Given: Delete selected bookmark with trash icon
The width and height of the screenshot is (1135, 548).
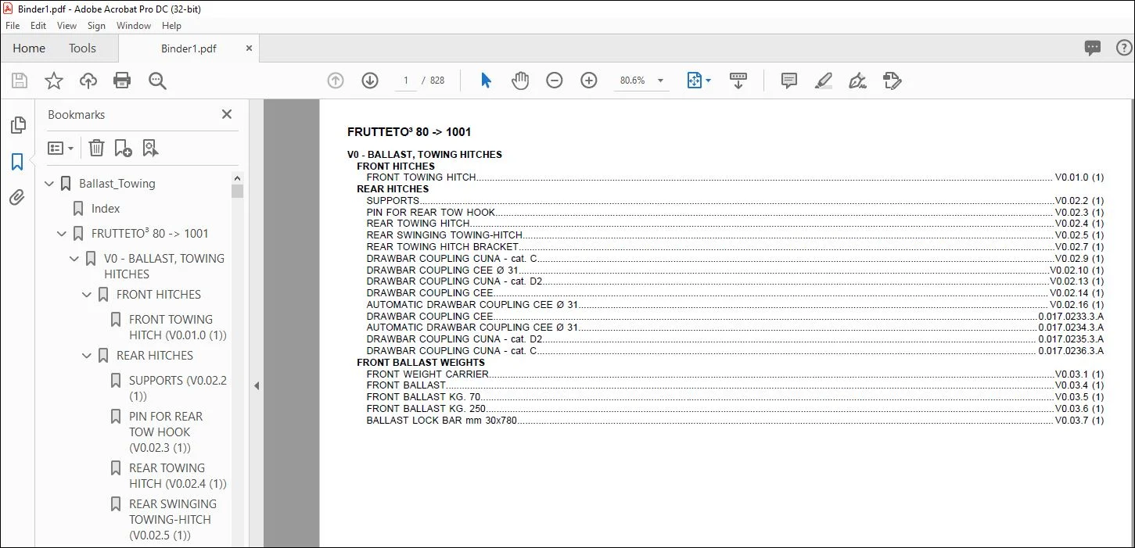Looking at the screenshot, I should click(96, 148).
